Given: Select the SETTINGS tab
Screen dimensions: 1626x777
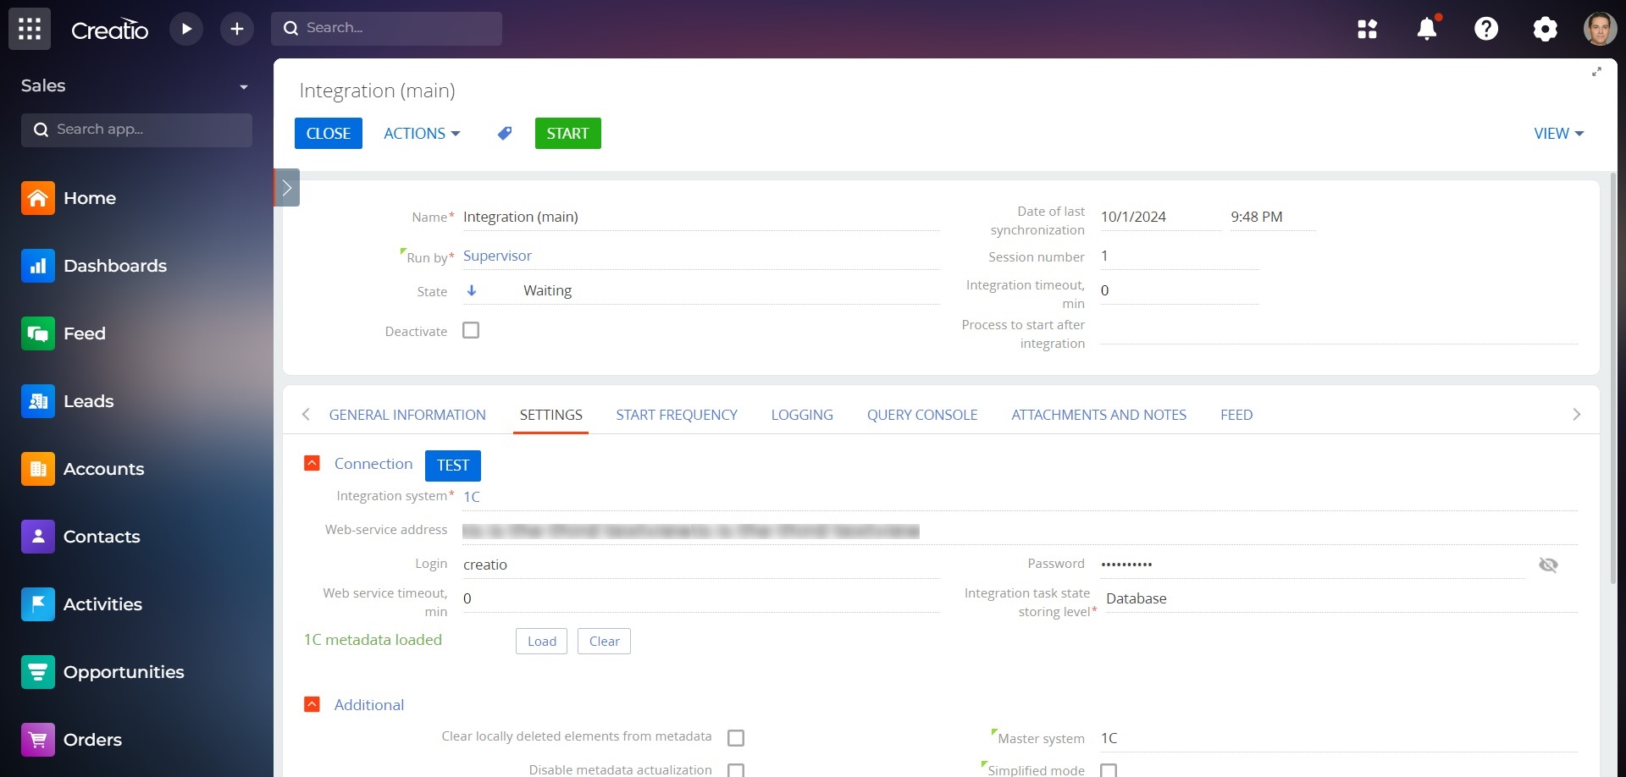Looking at the screenshot, I should (550, 415).
